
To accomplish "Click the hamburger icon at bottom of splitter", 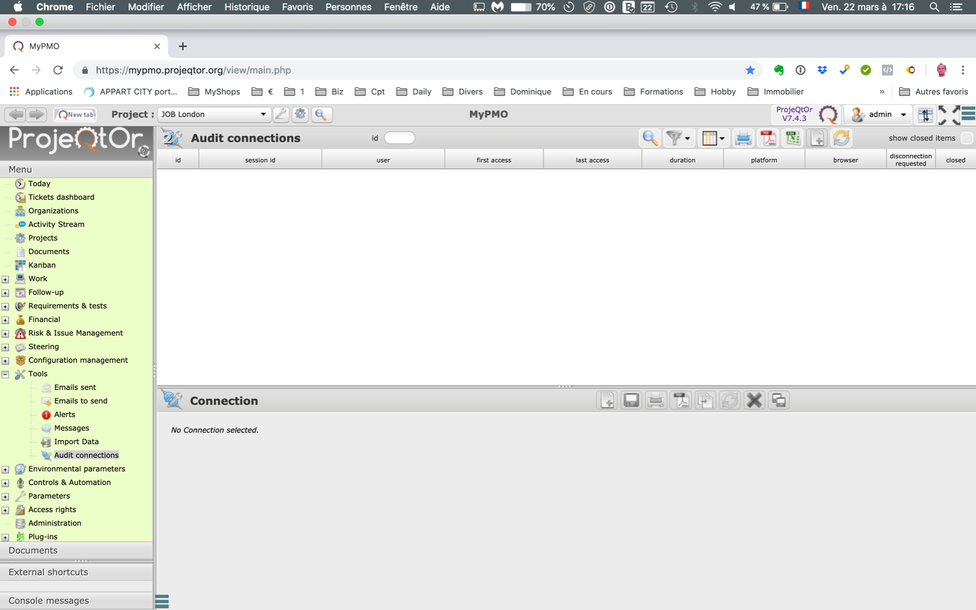I will (162, 601).
